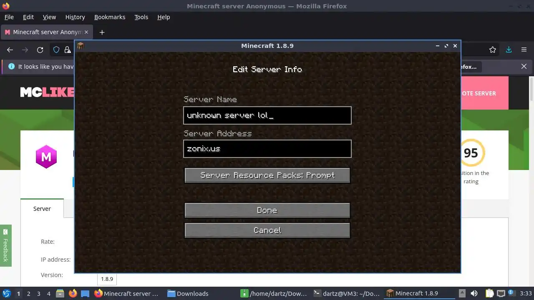
Task: Switch to workspace 3
Action: tap(38, 294)
